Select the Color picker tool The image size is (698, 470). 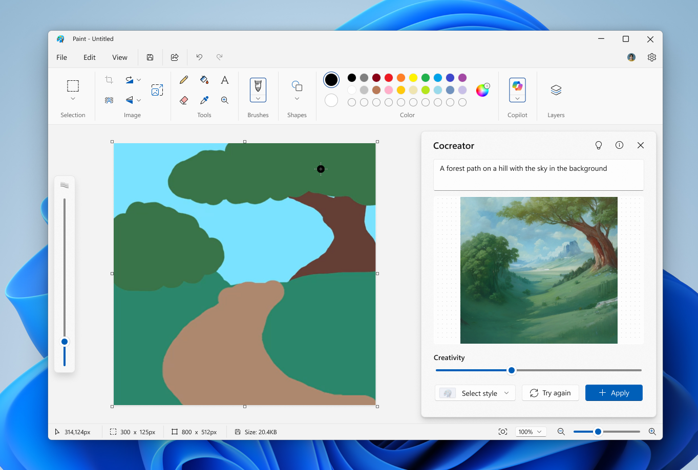[204, 100]
